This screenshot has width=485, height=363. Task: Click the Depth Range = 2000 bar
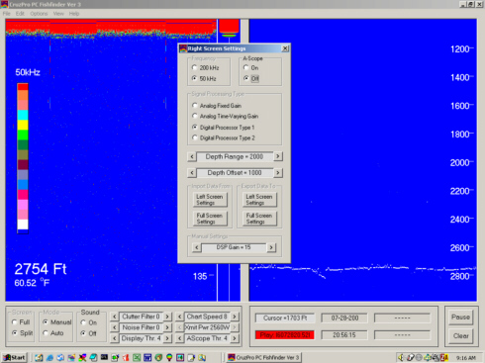tap(235, 156)
